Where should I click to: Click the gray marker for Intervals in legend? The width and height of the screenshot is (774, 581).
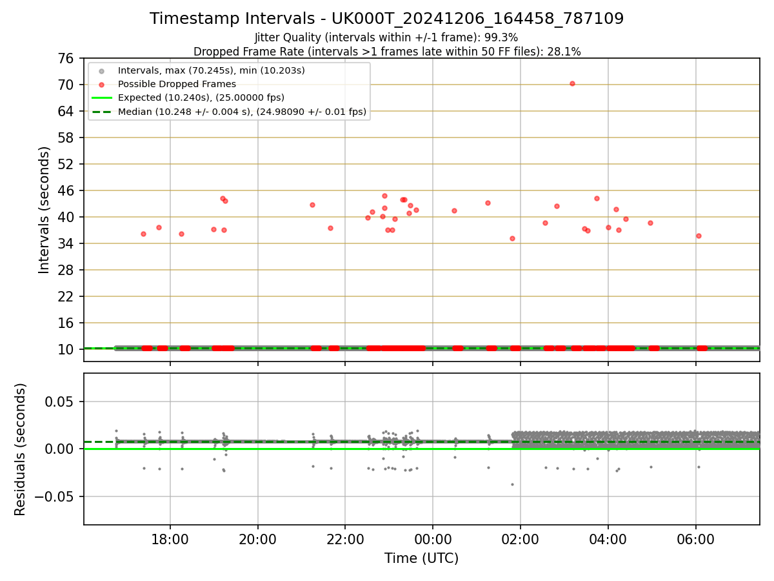[x=101, y=70]
